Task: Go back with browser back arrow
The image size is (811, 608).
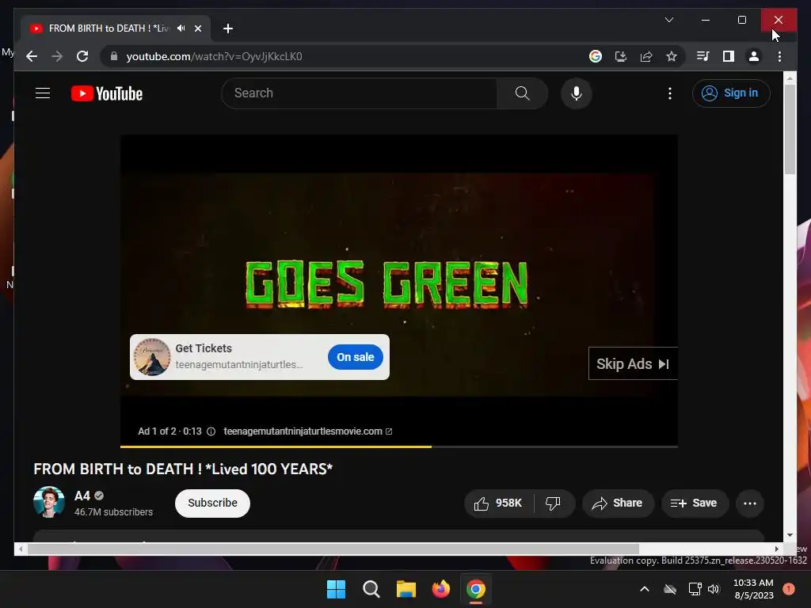Action: [x=32, y=56]
